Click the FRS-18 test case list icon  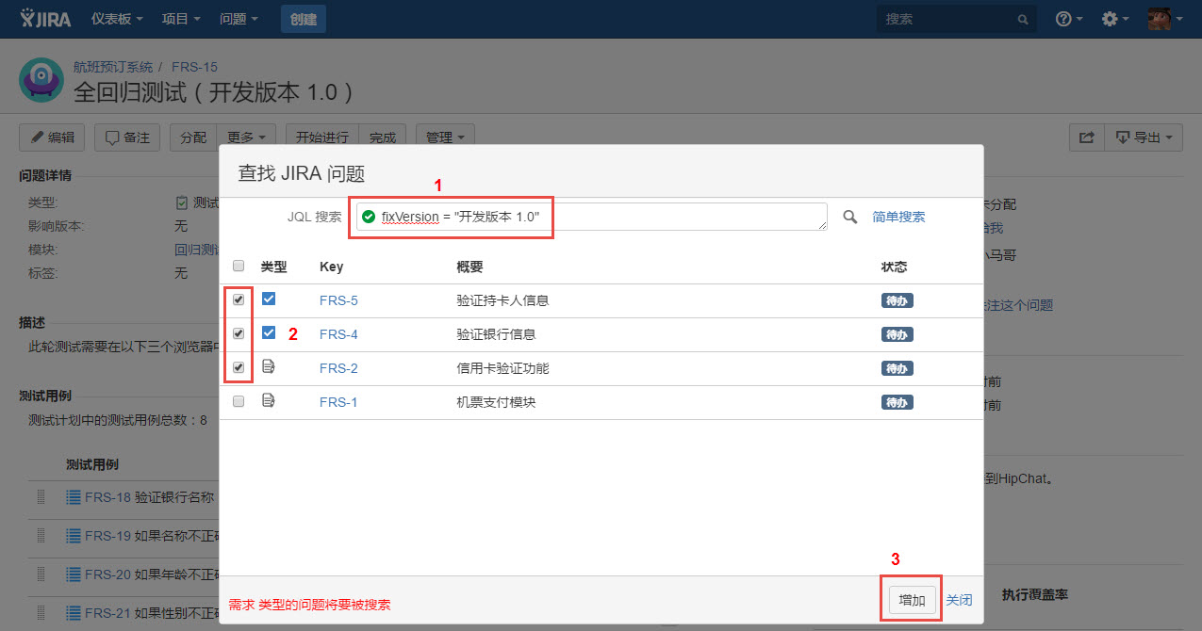(x=74, y=496)
